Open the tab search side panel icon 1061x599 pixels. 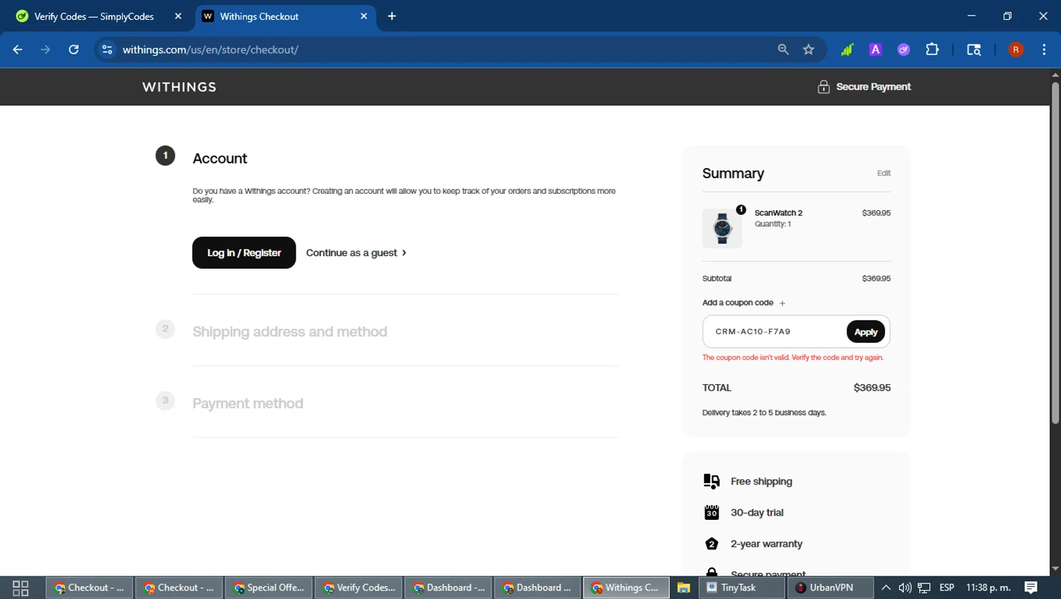tap(974, 50)
